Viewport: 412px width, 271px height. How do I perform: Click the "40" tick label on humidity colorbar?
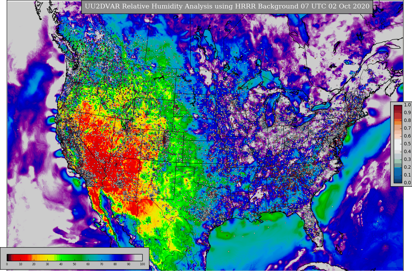tap(61, 264)
